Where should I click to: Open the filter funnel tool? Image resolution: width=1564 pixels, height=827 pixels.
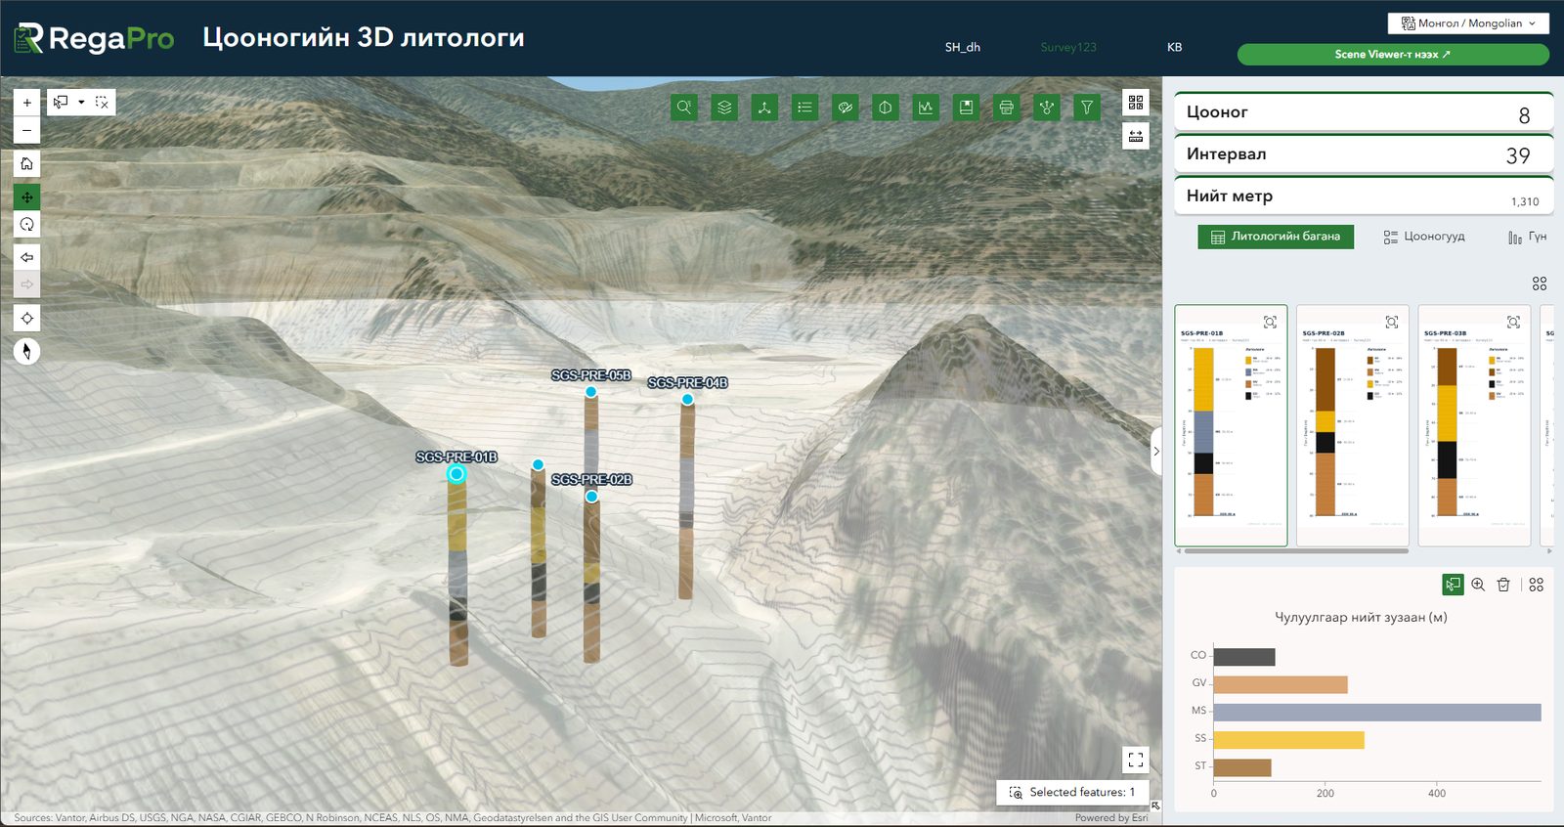click(1087, 108)
